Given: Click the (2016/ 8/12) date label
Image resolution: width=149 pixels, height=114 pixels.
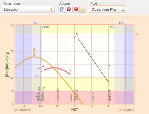Looking at the screenshot, I should point(126,110).
